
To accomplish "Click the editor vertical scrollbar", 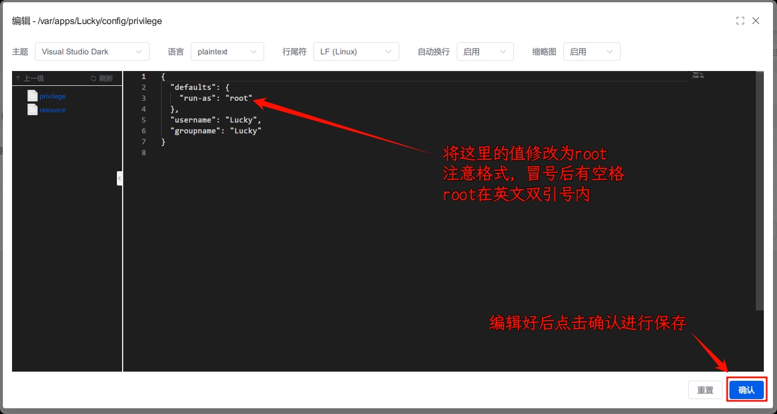I will (760, 191).
